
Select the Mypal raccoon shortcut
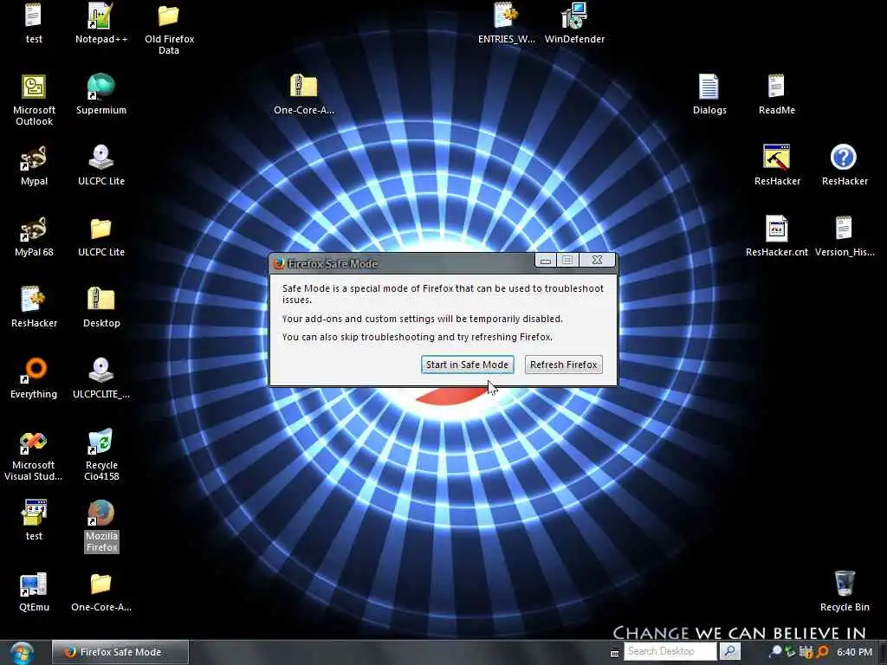point(34,165)
